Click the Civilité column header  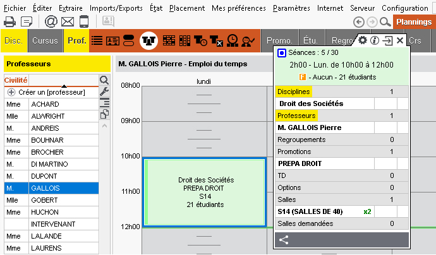tap(16, 80)
